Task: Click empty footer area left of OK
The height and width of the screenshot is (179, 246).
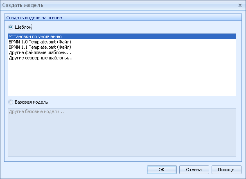Action: (x=74, y=170)
